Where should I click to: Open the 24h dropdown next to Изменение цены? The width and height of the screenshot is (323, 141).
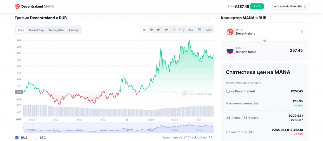256,103
